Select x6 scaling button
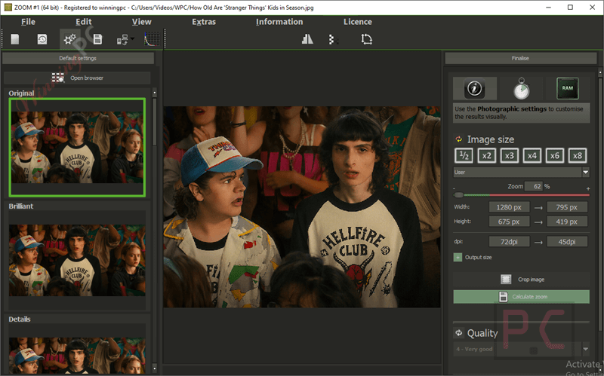Viewport: 604px width, 376px height. click(555, 156)
